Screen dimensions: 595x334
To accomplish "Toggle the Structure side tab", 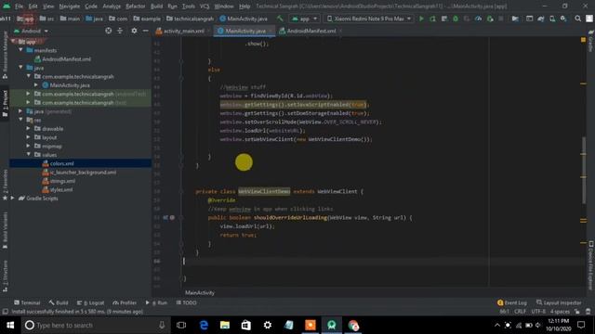I will point(5,276).
